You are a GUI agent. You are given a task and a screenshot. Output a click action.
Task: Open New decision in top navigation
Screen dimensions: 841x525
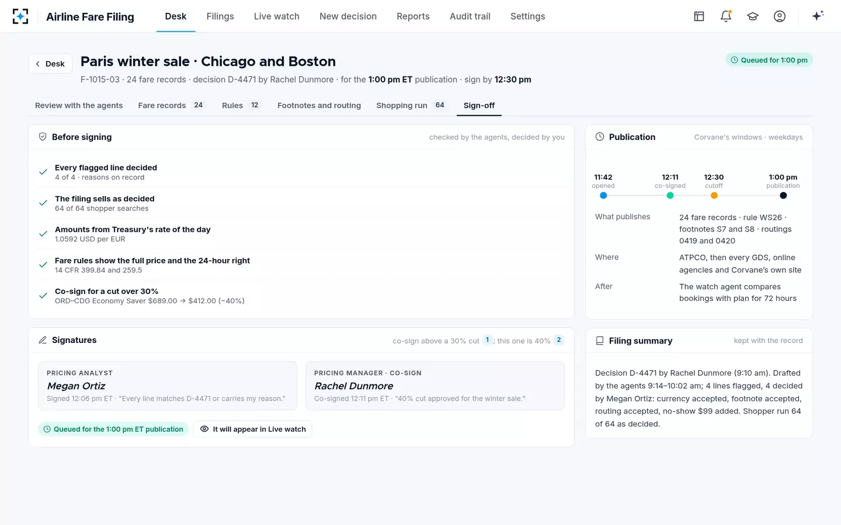[348, 16]
